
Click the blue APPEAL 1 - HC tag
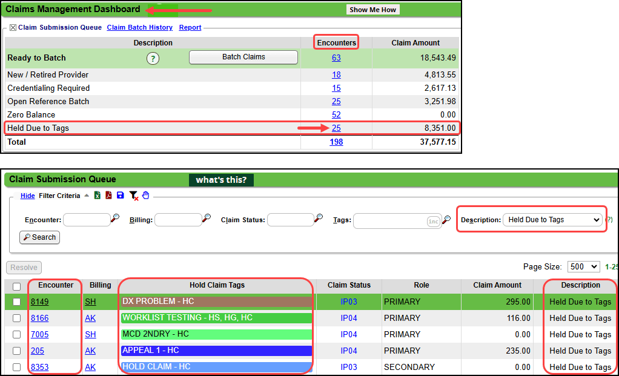point(216,351)
